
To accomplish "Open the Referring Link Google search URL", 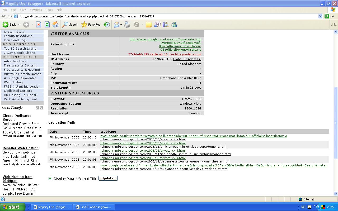I will coord(165,44).
